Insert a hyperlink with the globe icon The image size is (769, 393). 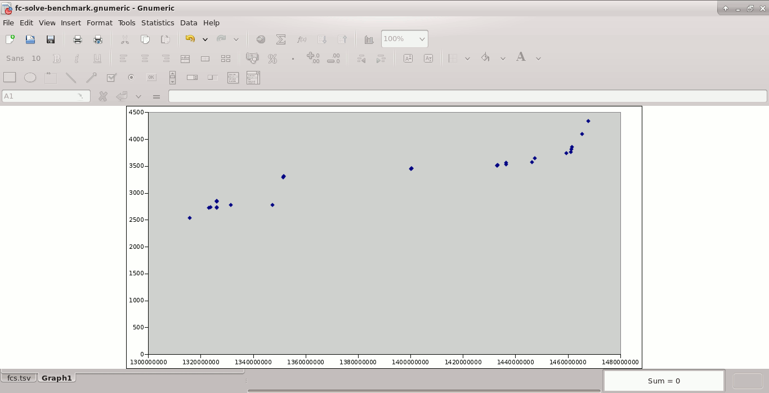(261, 39)
